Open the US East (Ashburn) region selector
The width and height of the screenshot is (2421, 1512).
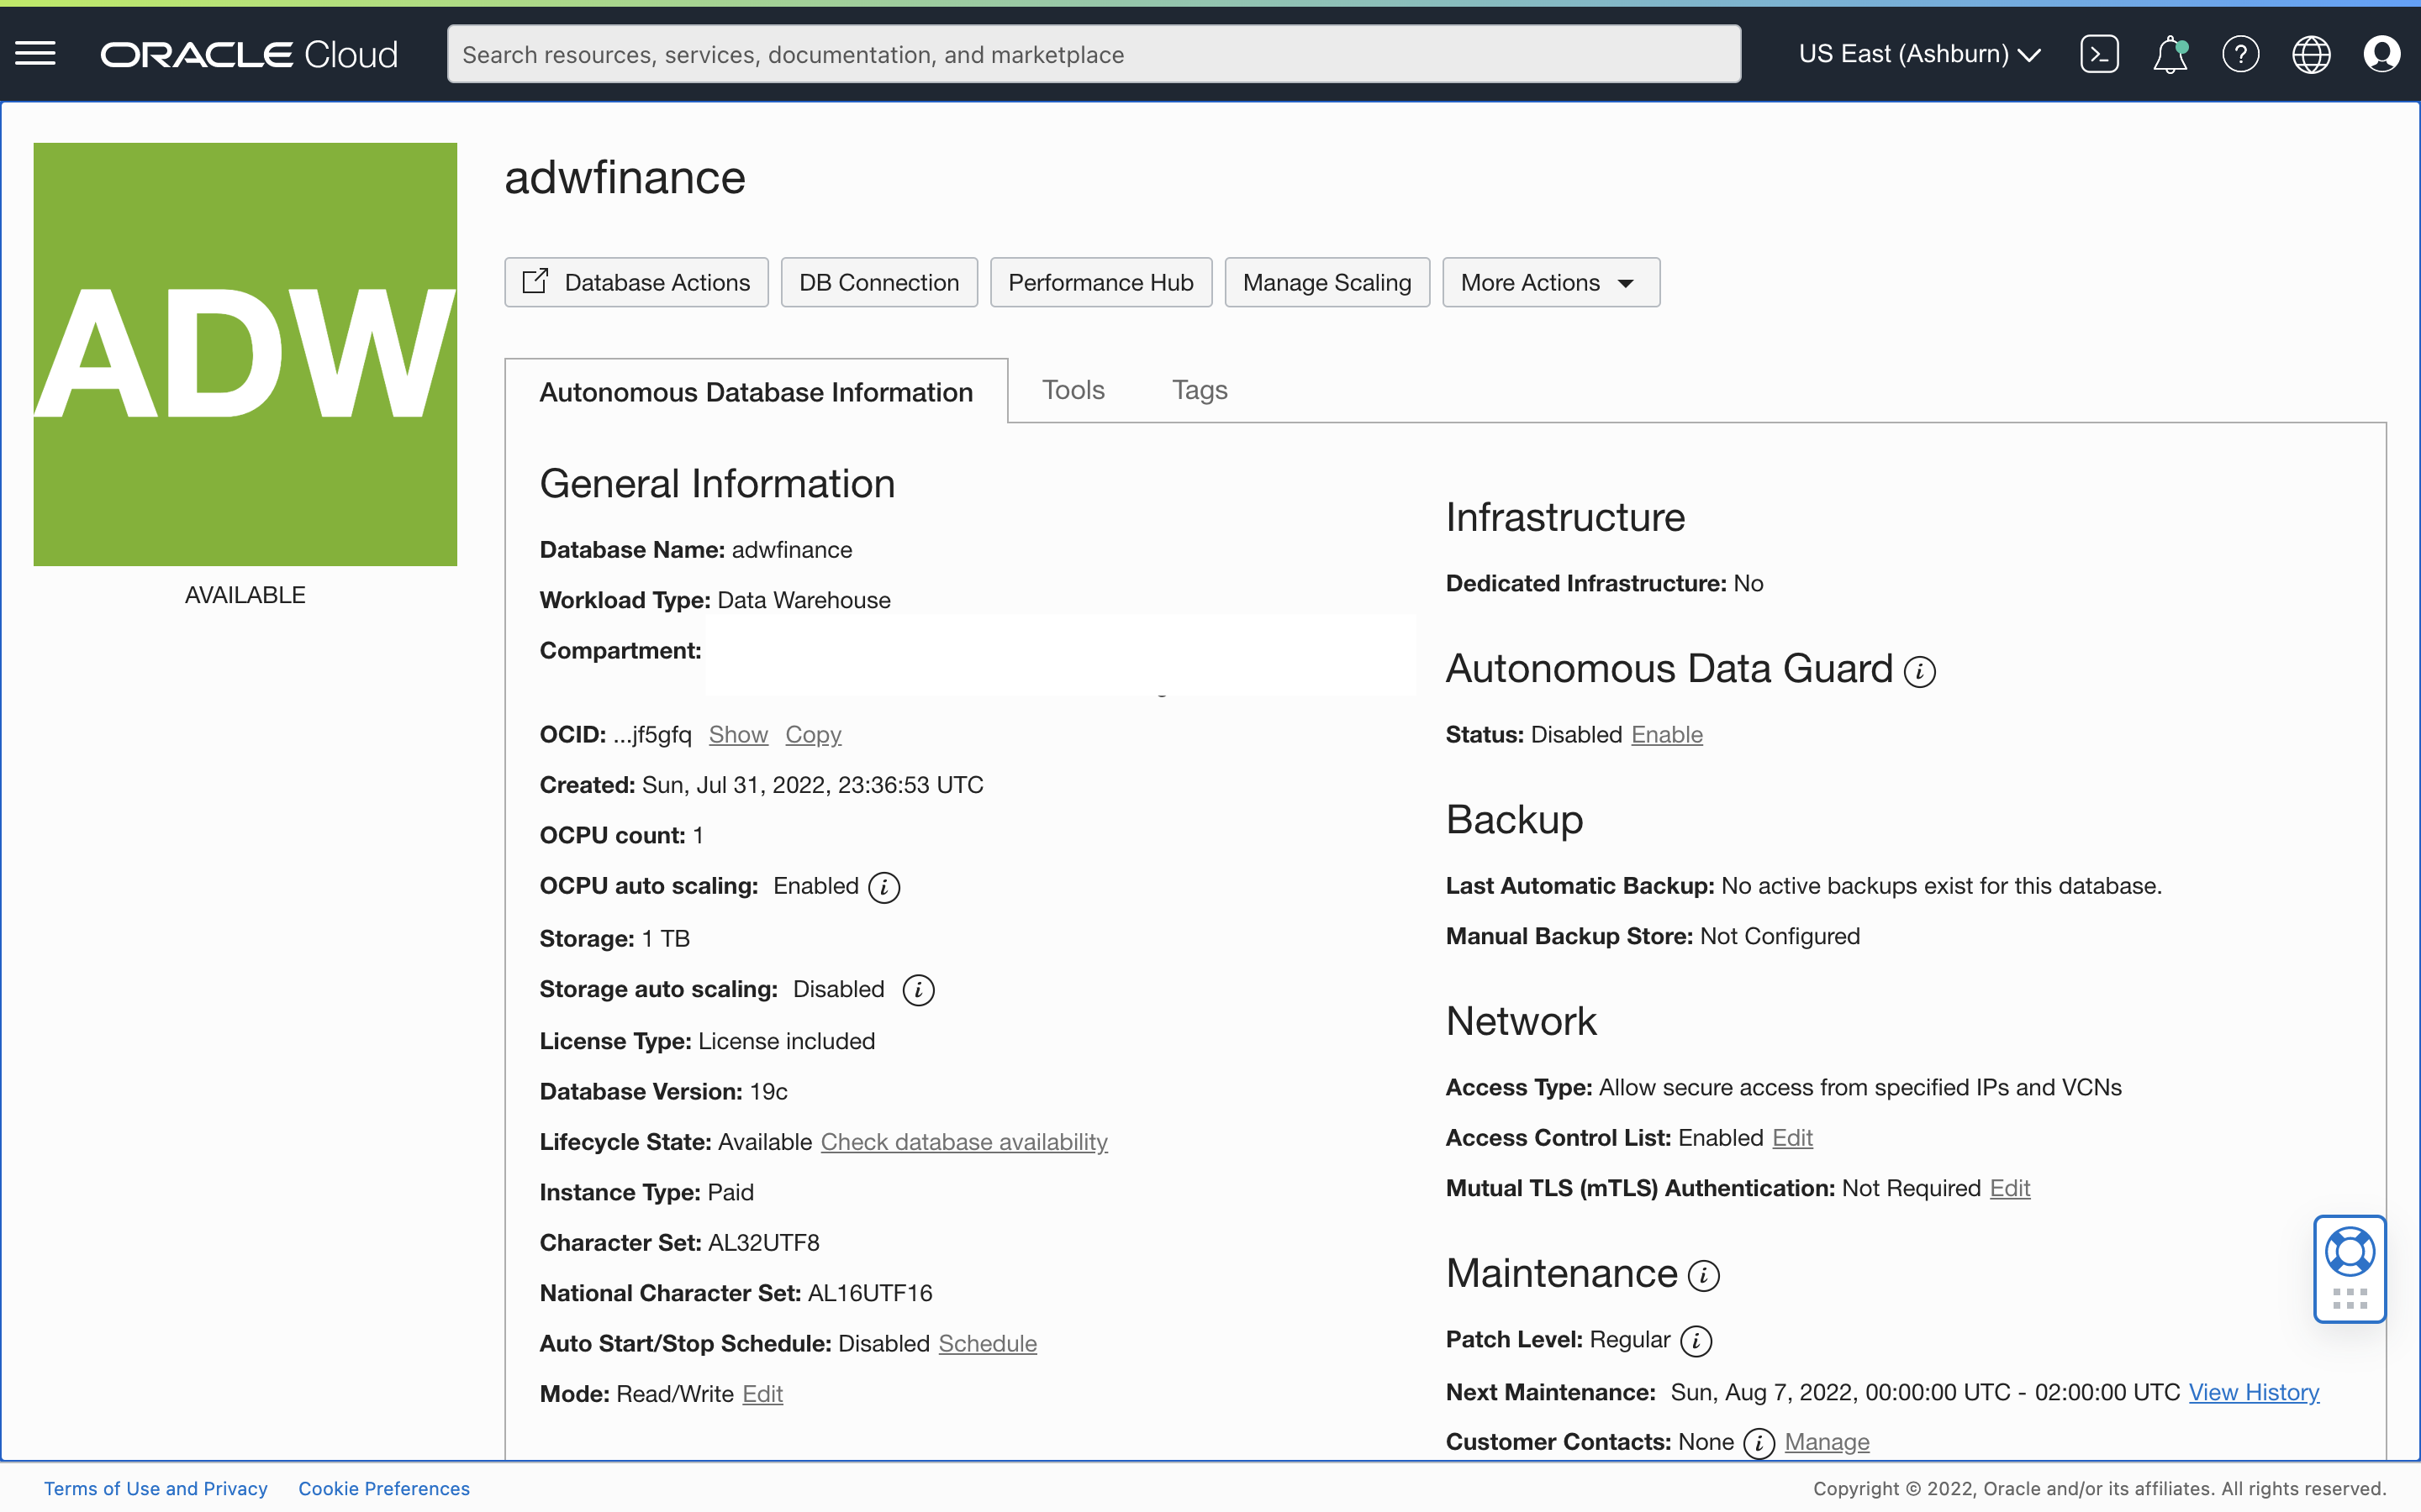coord(1919,54)
